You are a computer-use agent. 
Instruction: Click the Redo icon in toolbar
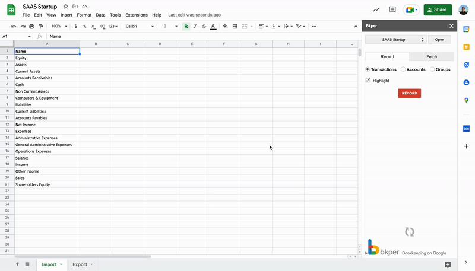click(23, 27)
